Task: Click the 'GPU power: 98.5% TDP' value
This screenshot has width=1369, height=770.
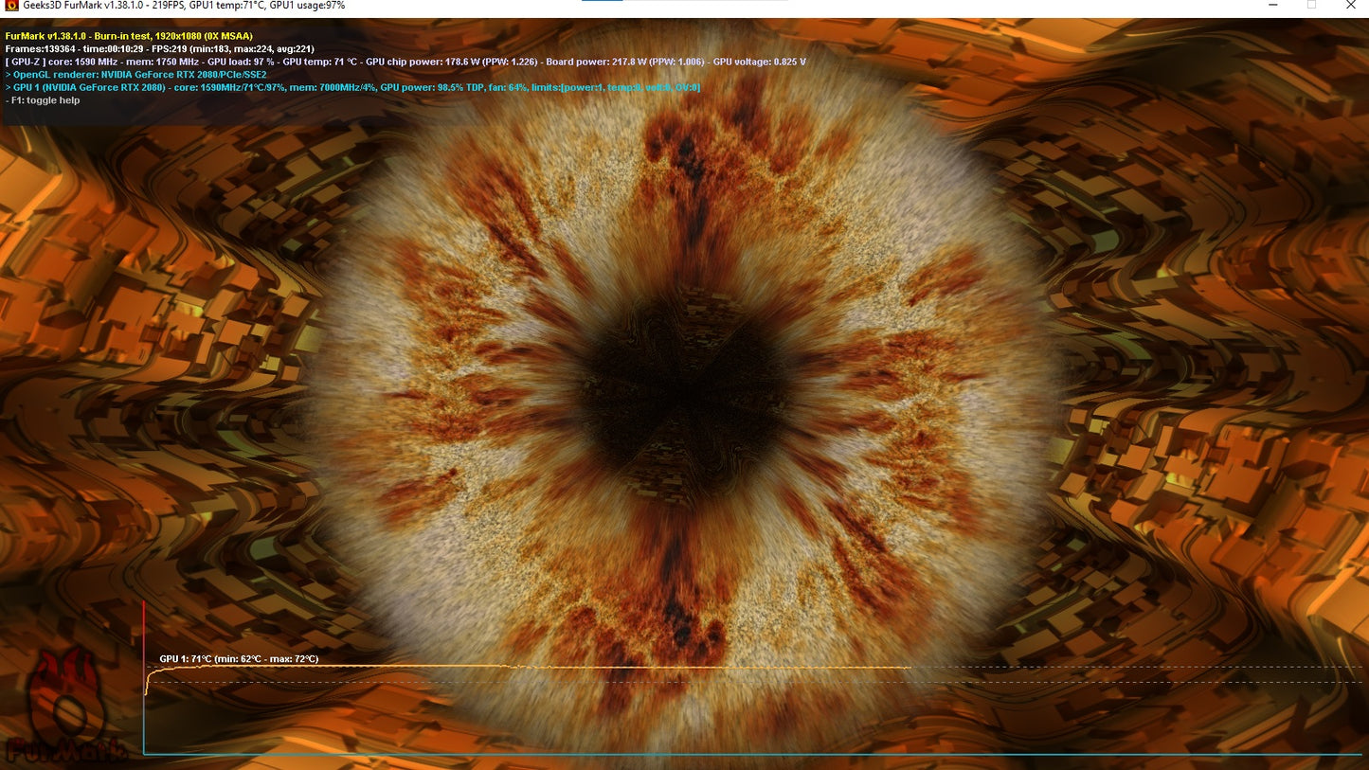Action: tap(434, 87)
